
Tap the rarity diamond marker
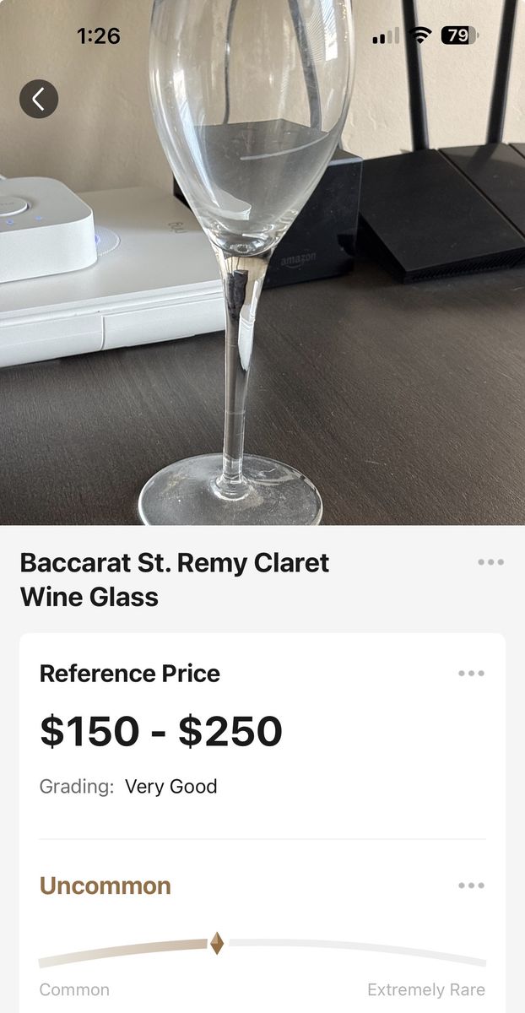pos(217,944)
